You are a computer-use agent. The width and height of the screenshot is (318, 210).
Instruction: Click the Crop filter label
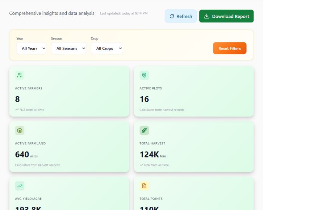[95, 38]
